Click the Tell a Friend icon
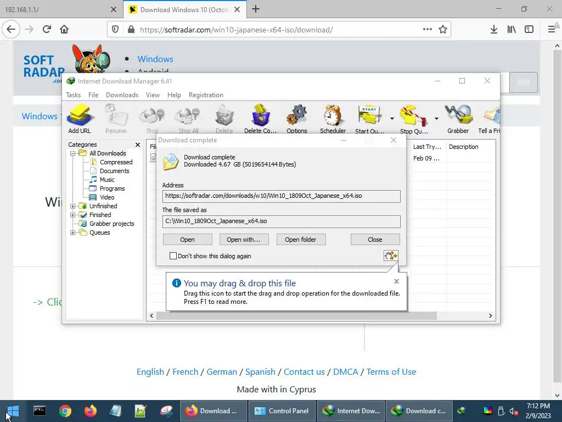 [490, 119]
